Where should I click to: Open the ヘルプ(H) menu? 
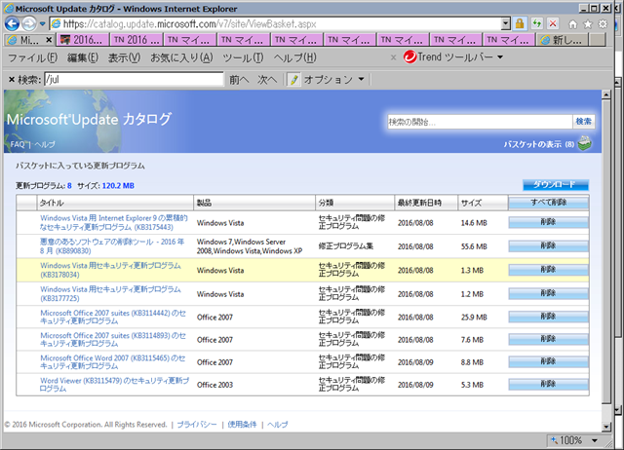(294, 58)
